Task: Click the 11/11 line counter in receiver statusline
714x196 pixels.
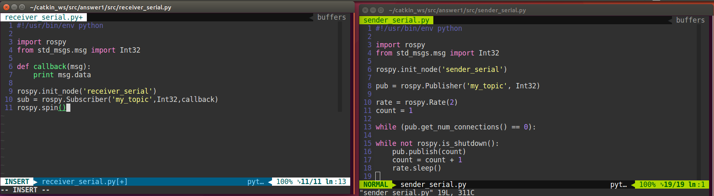Action: [x=311, y=182]
